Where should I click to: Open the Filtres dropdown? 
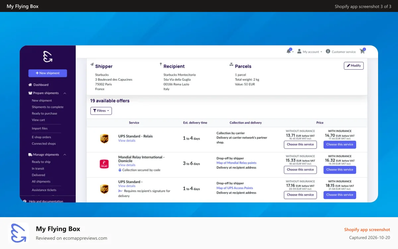[101, 111]
